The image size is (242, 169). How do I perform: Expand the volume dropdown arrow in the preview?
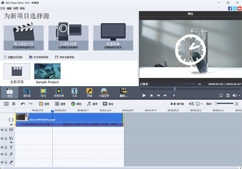click(x=239, y=96)
